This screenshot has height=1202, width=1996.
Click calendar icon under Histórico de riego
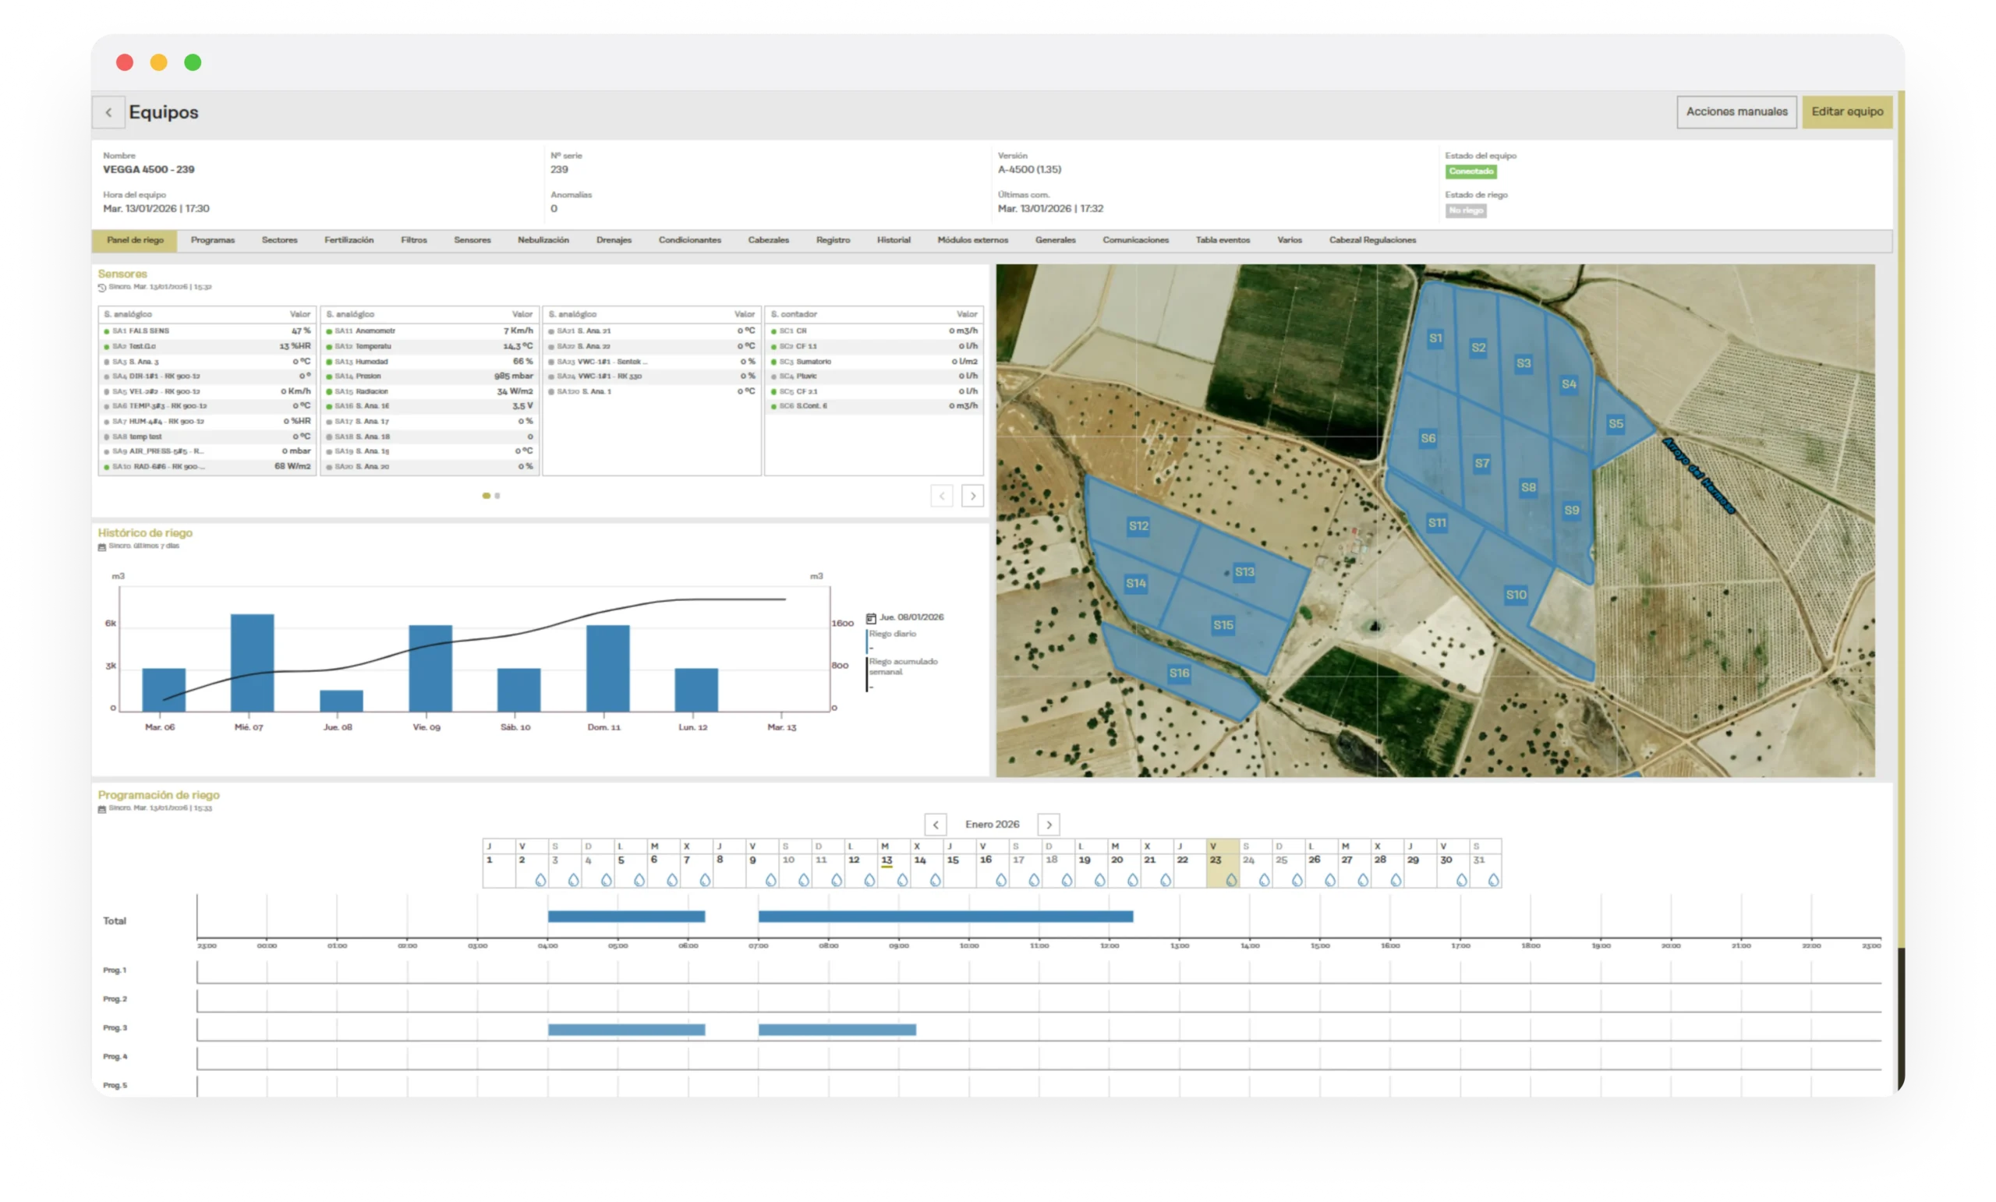102,546
